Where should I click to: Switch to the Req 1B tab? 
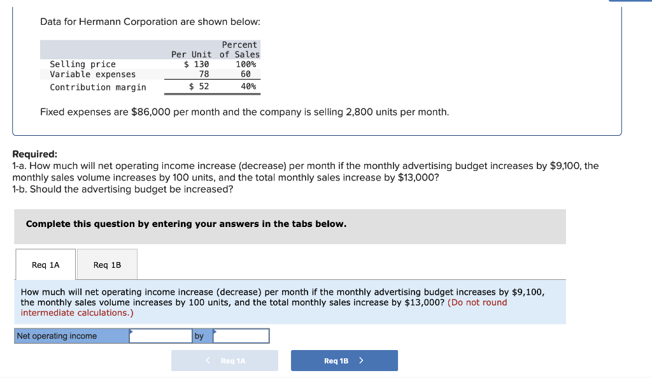pos(106,264)
